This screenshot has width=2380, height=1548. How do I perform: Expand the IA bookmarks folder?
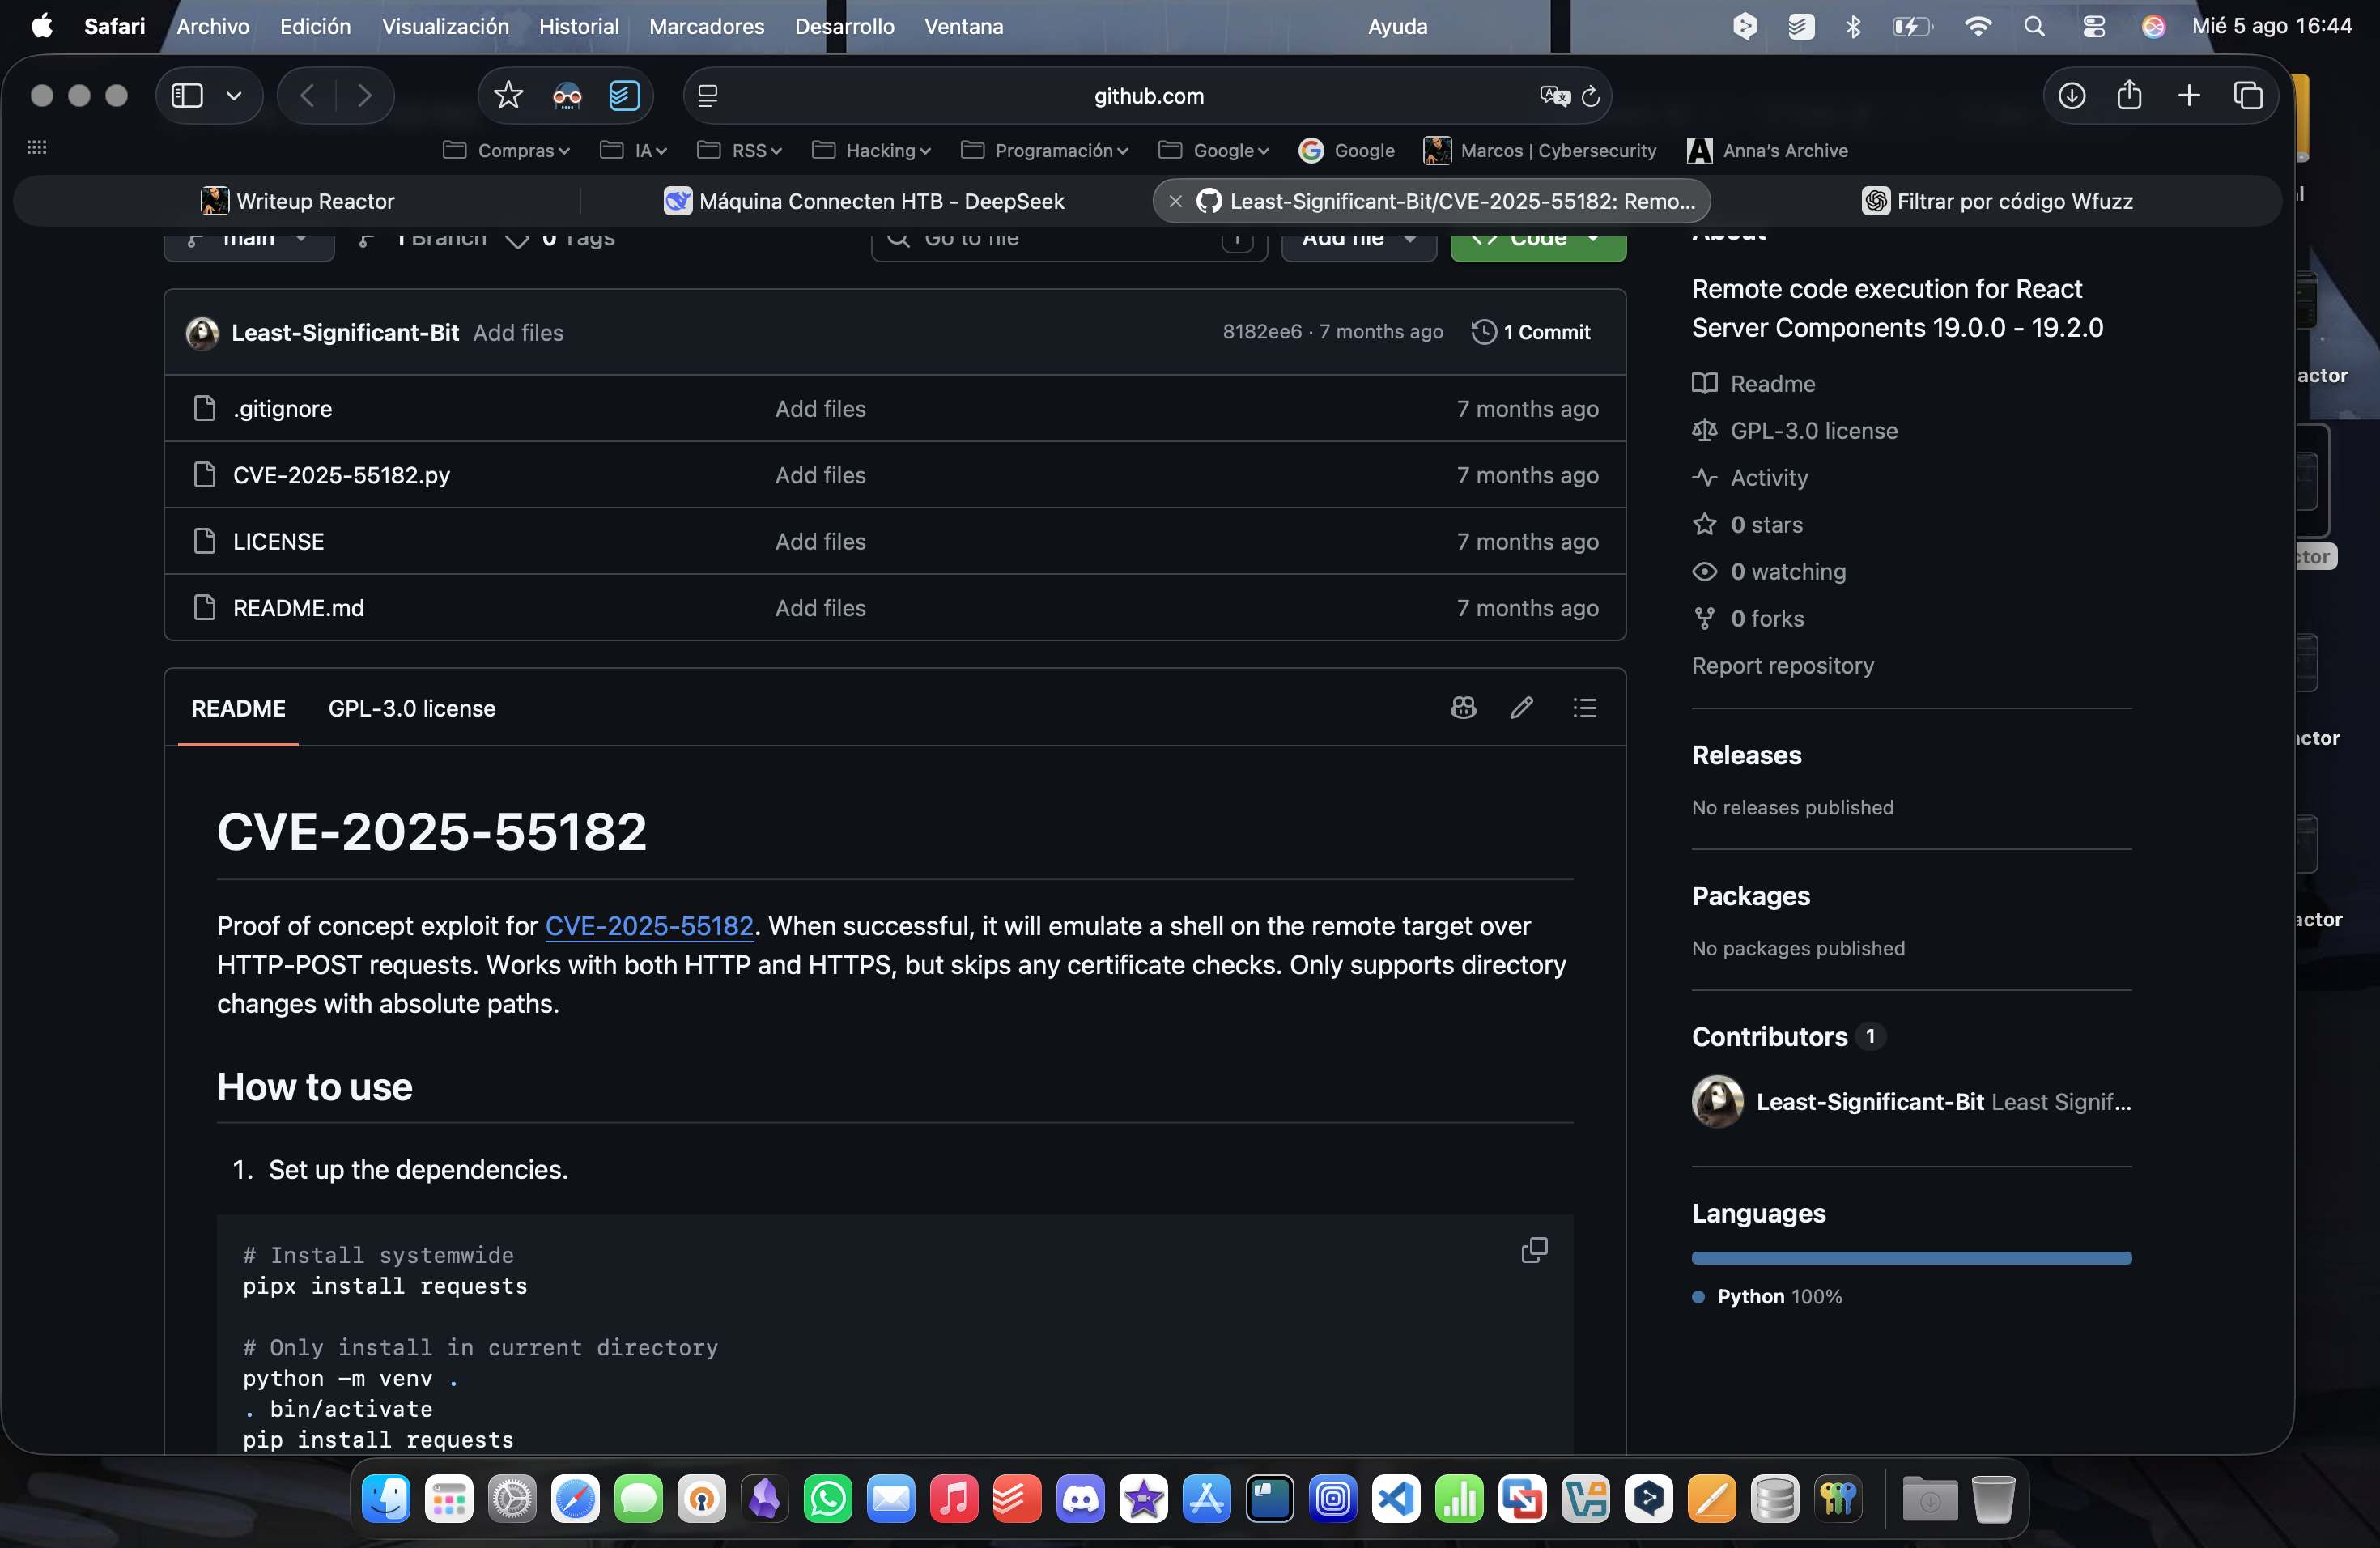click(x=634, y=151)
